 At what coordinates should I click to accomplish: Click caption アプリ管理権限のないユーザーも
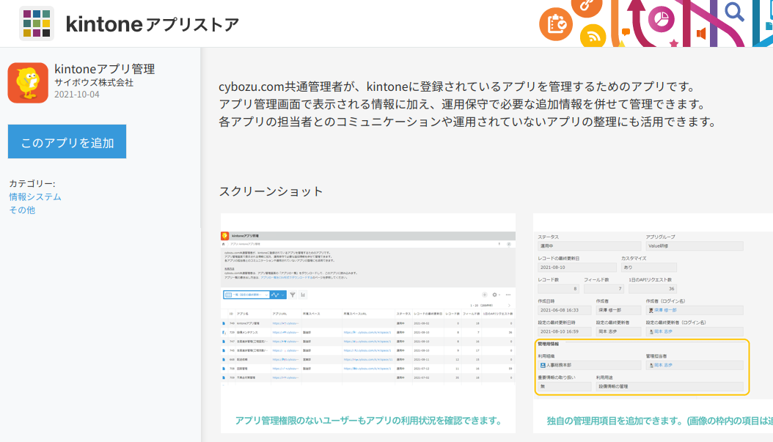tap(368, 420)
